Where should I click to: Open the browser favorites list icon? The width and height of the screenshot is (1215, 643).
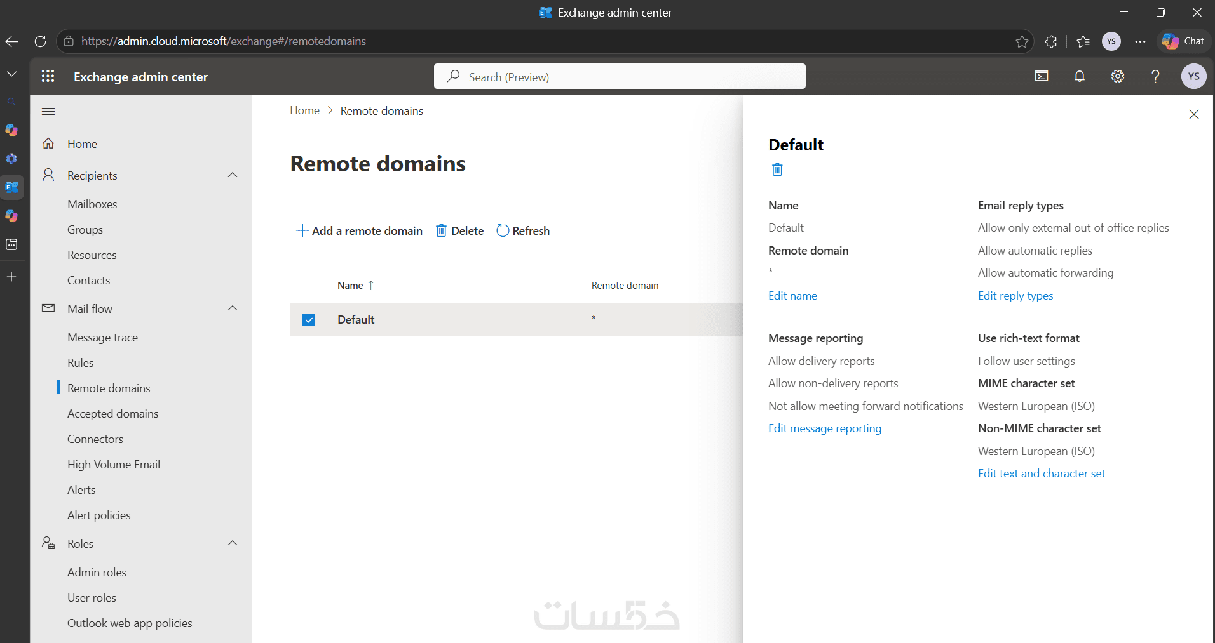pos(1083,41)
